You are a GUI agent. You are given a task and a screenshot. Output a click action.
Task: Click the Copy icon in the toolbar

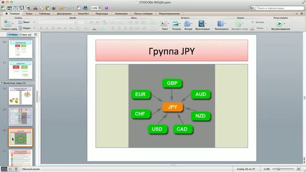42,8
